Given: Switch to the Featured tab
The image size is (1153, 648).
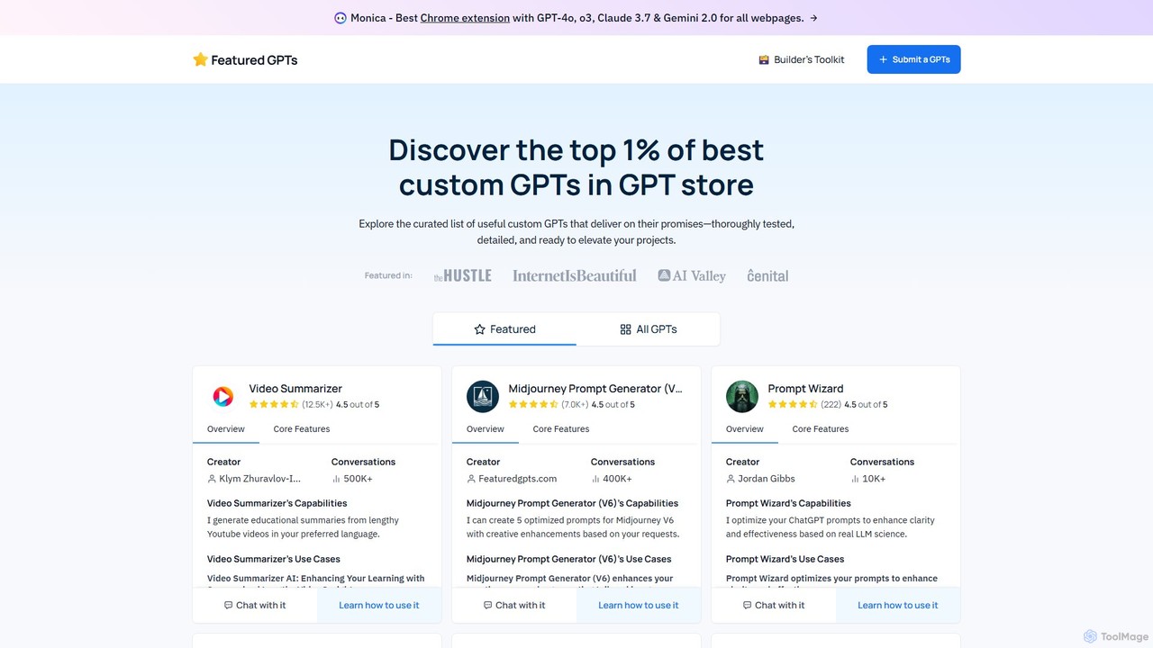Looking at the screenshot, I should [x=504, y=329].
